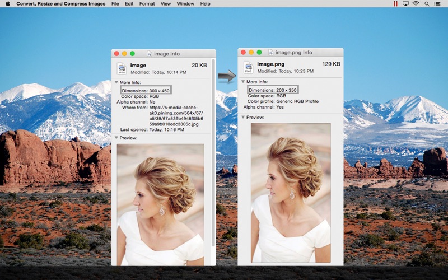This screenshot has height=280, width=448.
Task: Open Spotlight search in the menu bar
Action: [x=427, y=4]
